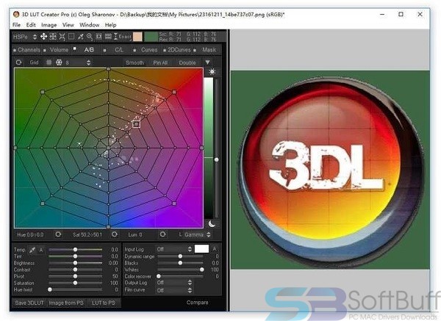This screenshot has height=321, width=441.
Task: Reset Sat with its circular arrow icon
Action: coord(115,234)
